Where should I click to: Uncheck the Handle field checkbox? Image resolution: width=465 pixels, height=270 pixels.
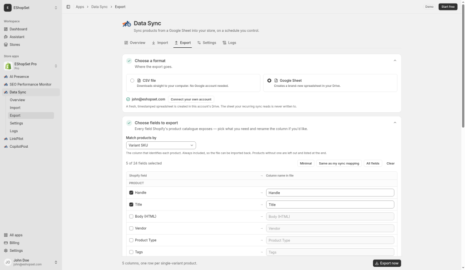[x=131, y=193]
